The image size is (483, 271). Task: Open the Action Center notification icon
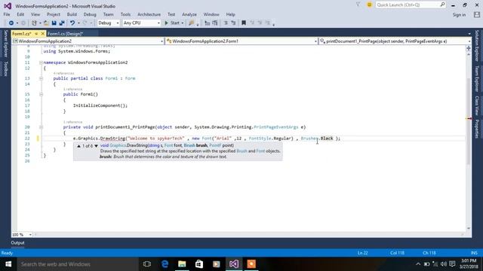click(x=452, y=264)
